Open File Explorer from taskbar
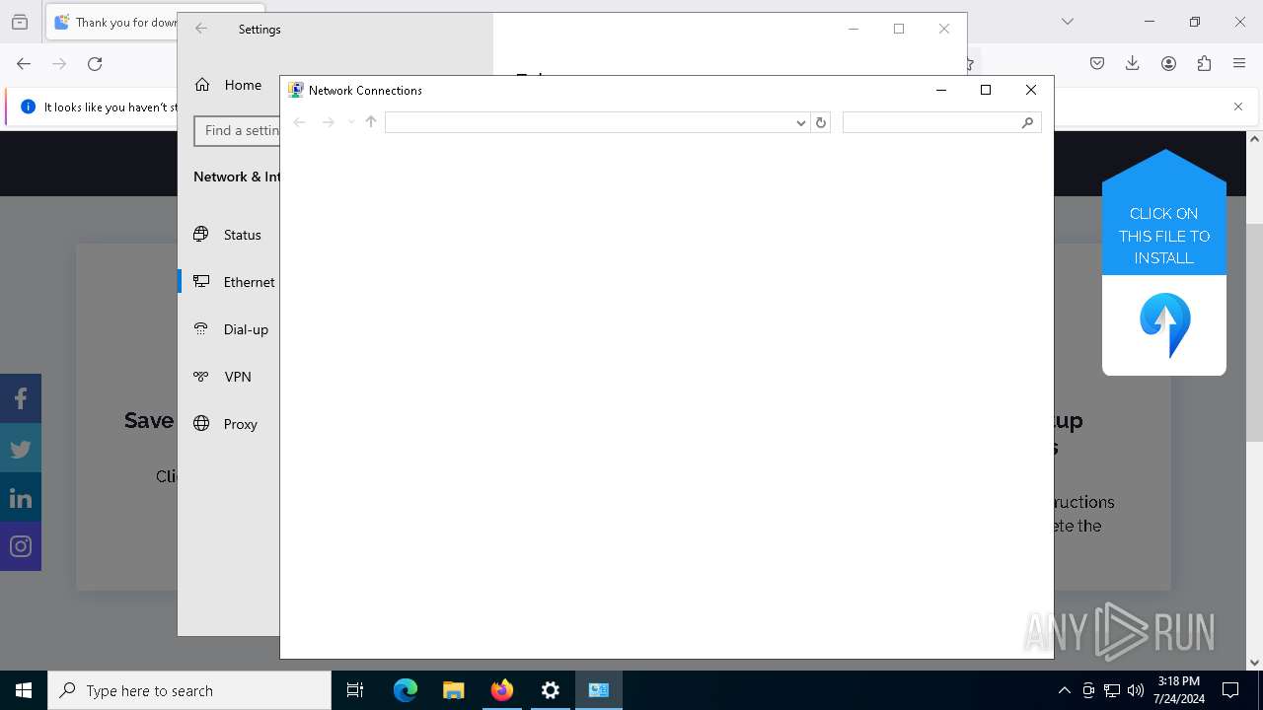Image resolution: width=1263 pixels, height=710 pixels. pos(453,690)
